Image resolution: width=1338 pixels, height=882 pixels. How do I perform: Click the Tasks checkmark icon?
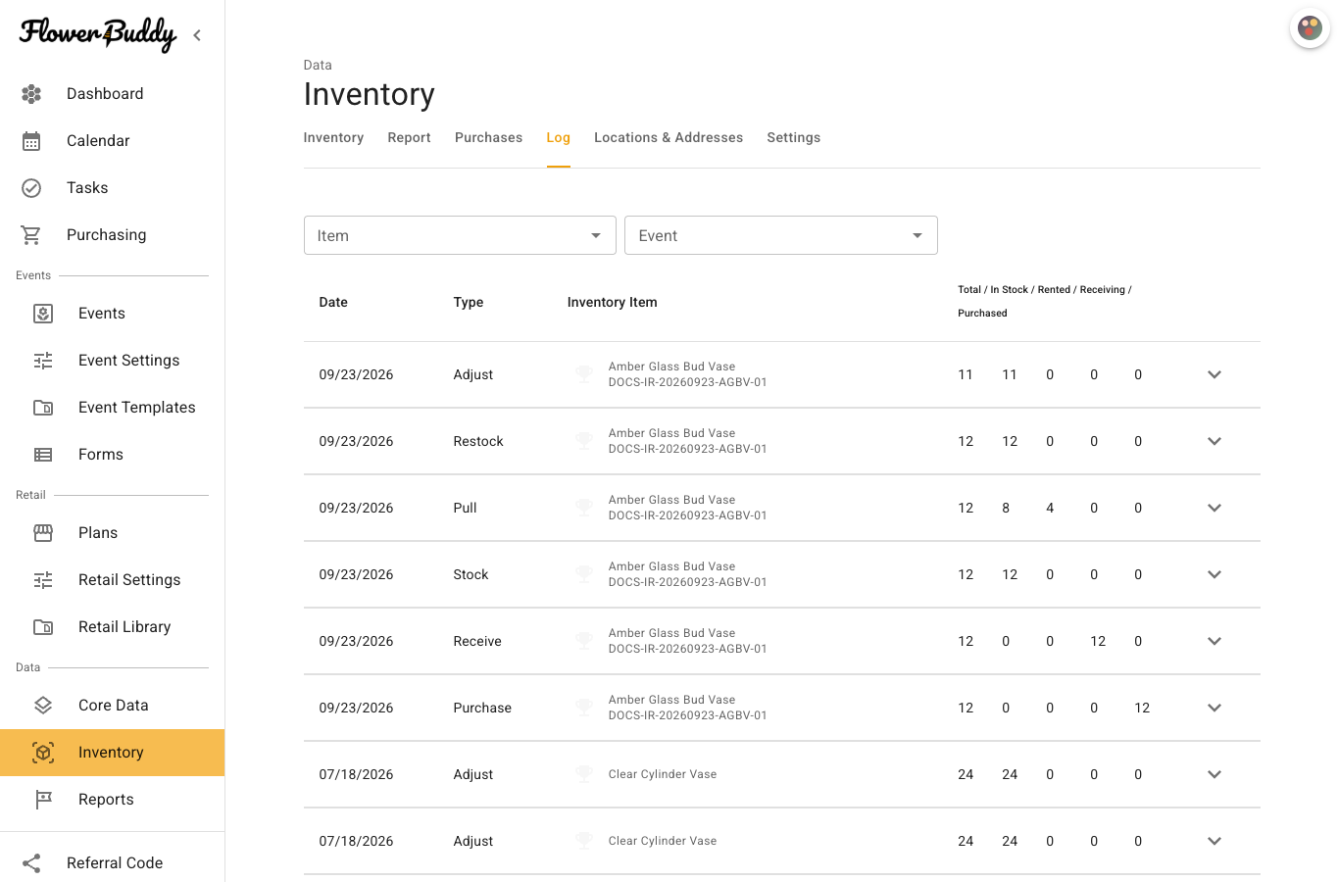tap(31, 188)
